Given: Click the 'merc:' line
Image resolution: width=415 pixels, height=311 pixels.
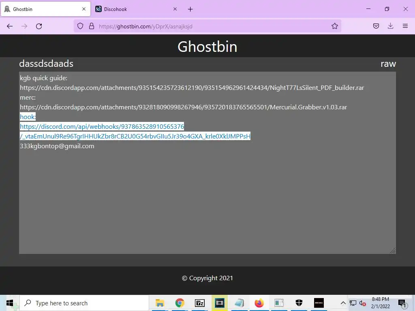Looking at the screenshot, I should pos(28,98).
